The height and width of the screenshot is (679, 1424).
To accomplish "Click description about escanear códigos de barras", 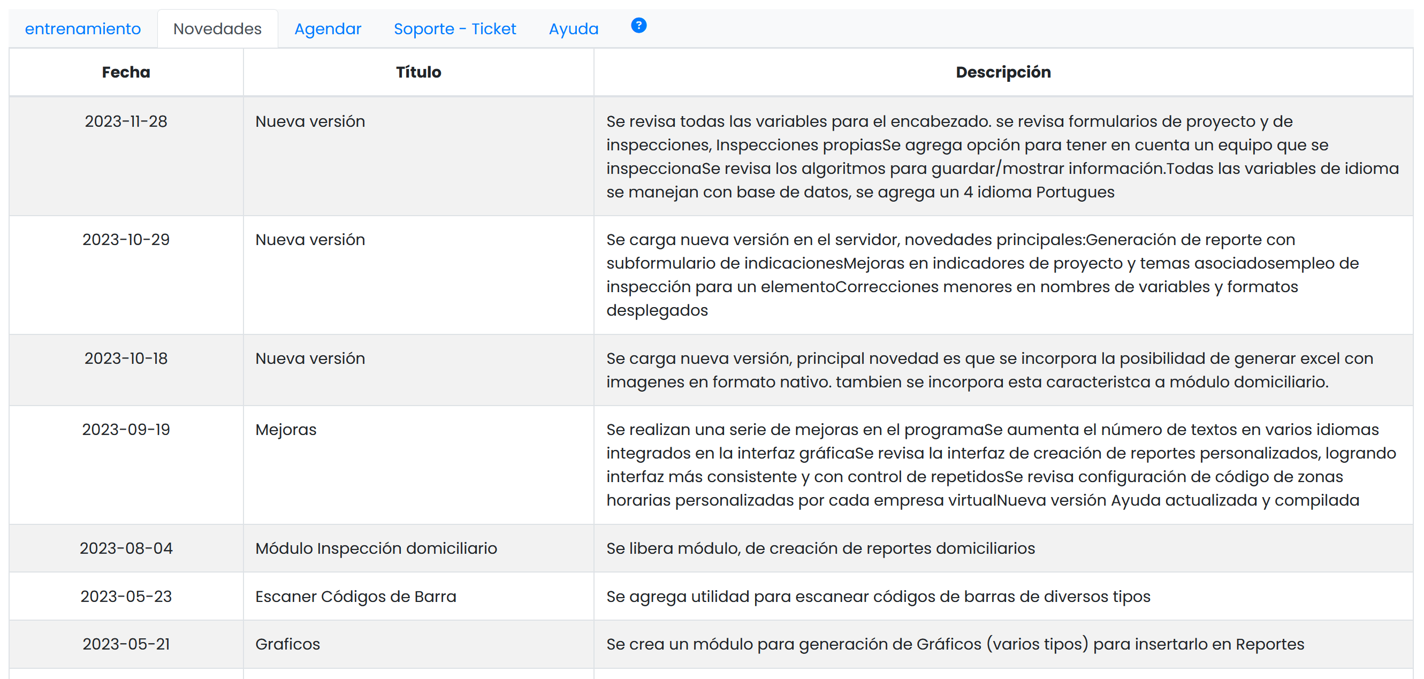I will [878, 597].
